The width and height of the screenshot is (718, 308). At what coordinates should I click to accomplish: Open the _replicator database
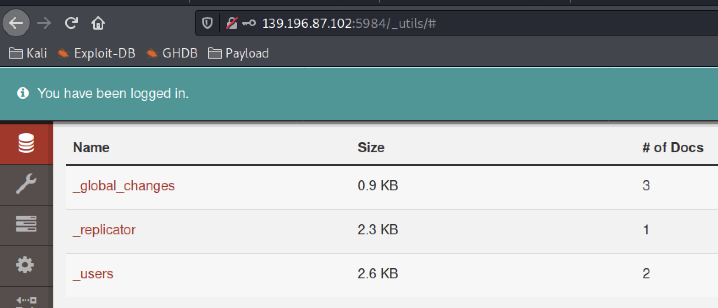[x=104, y=230]
